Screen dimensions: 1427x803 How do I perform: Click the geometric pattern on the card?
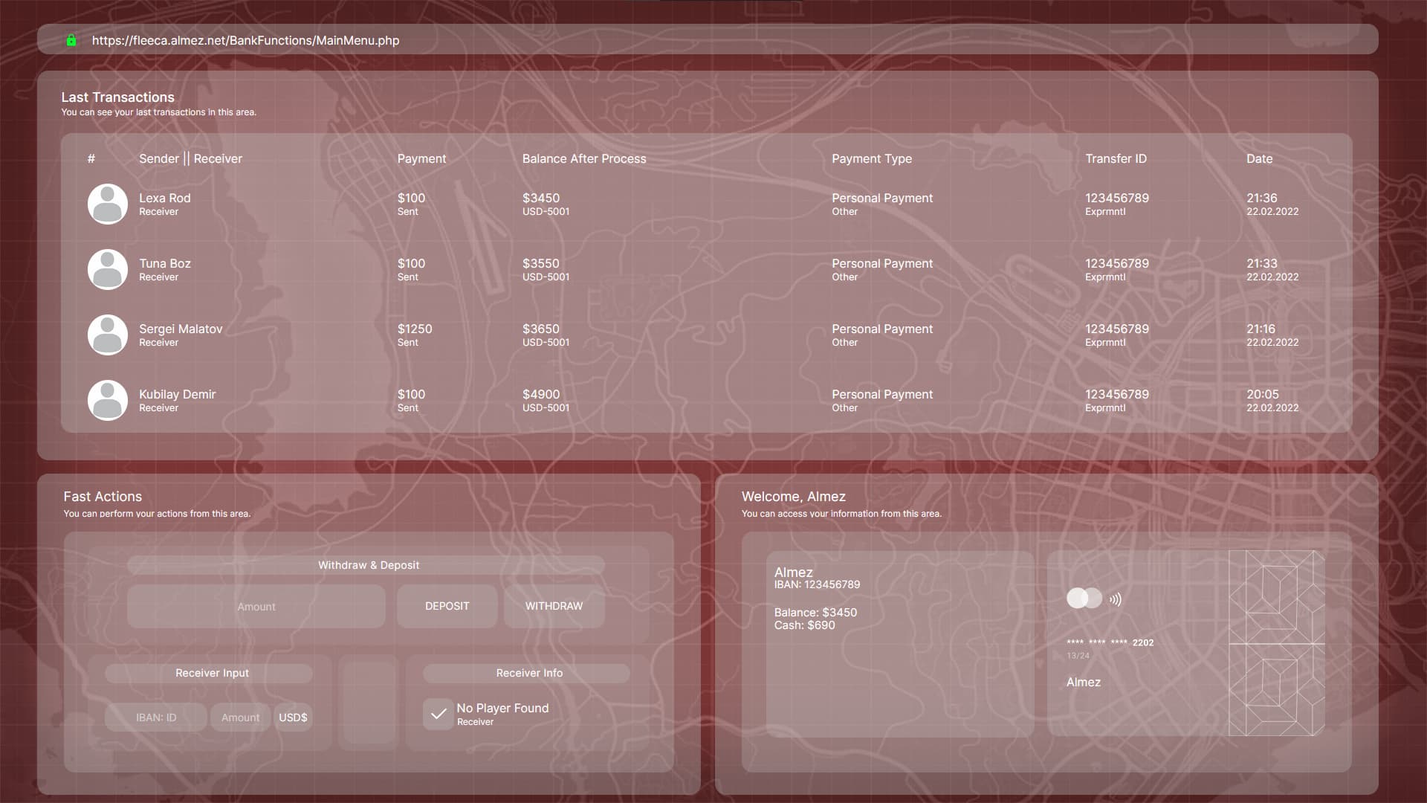click(x=1275, y=643)
